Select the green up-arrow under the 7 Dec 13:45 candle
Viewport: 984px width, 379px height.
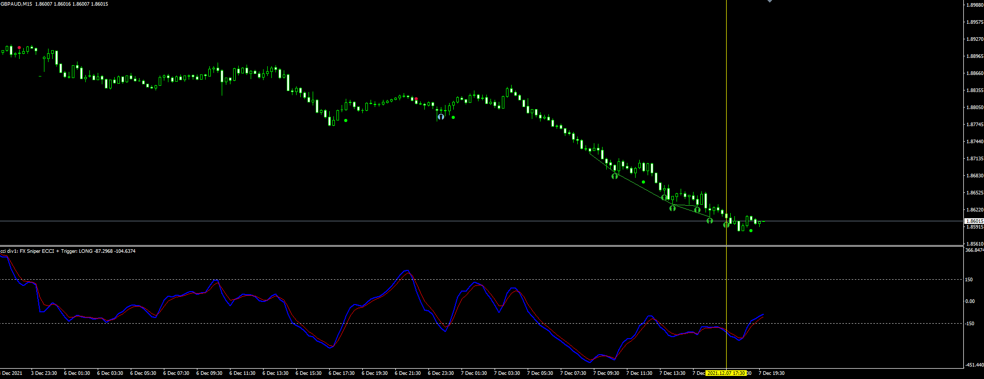[x=664, y=198]
